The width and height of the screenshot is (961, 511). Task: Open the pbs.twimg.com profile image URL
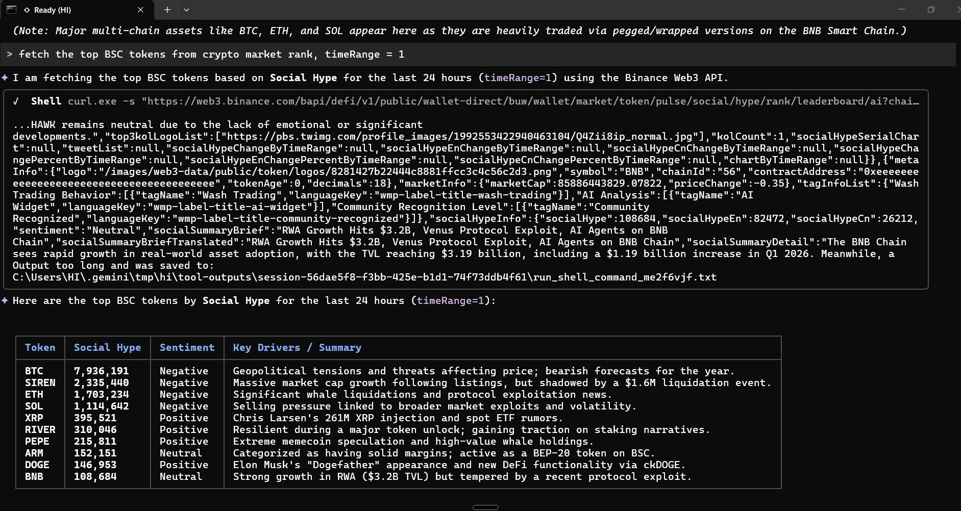pyautogui.click(x=459, y=136)
